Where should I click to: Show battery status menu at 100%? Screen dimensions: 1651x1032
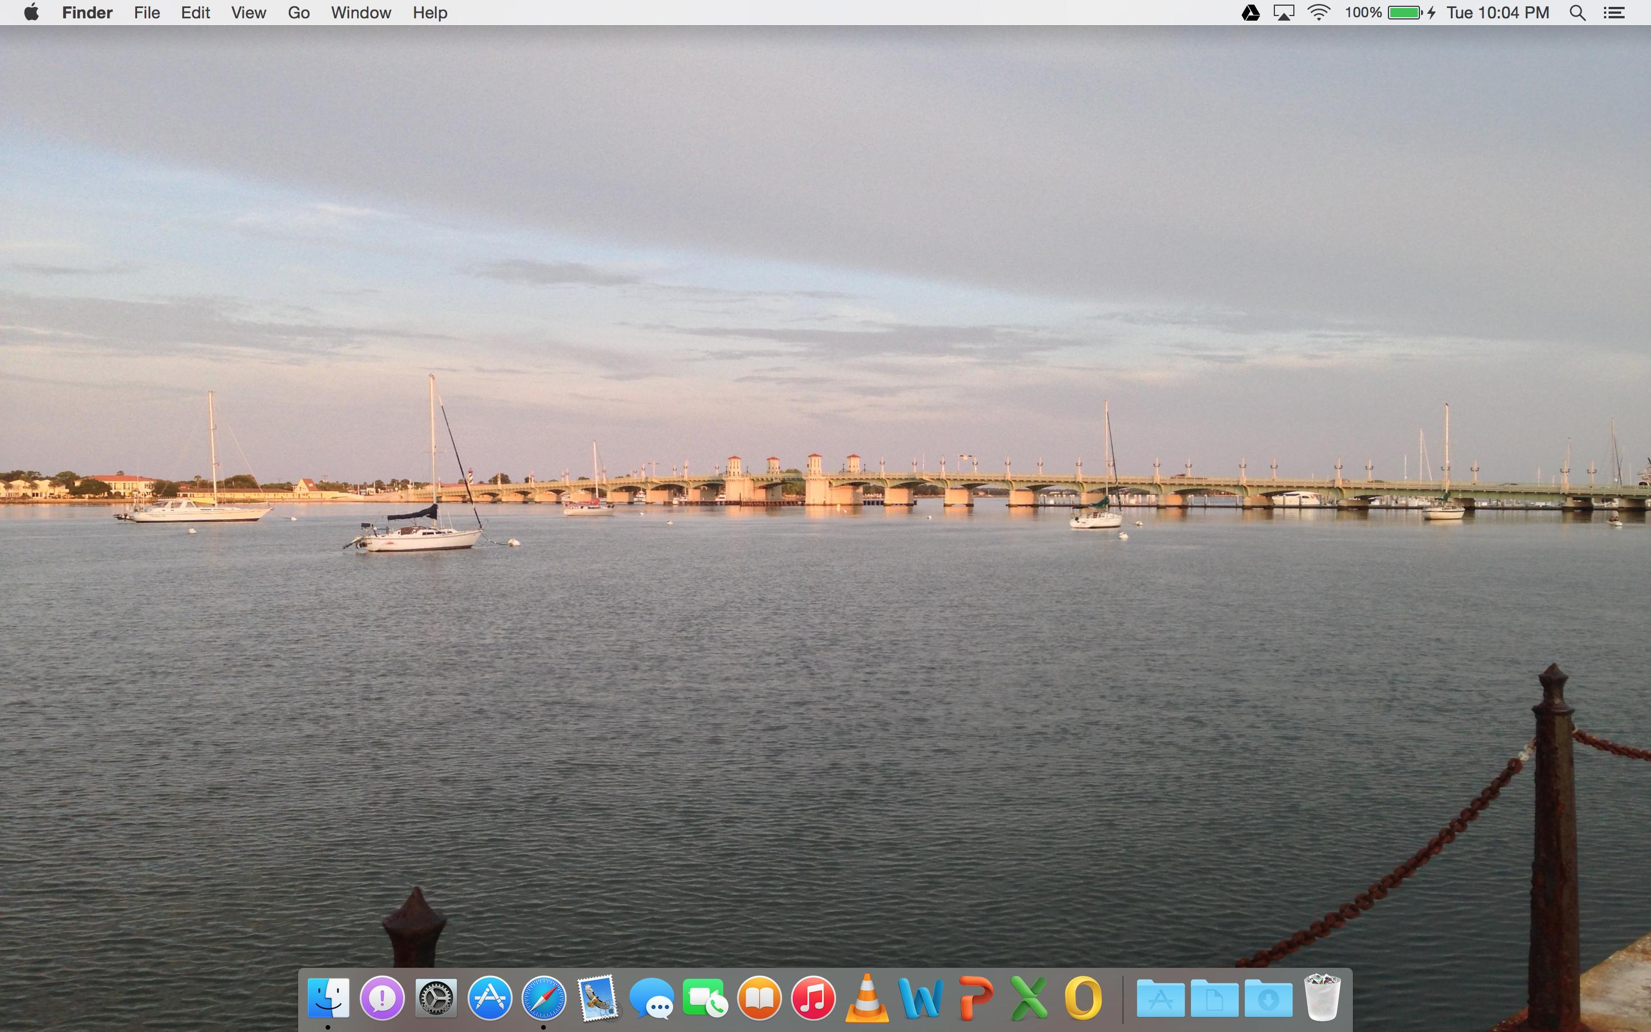click(x=1390, y=13)
